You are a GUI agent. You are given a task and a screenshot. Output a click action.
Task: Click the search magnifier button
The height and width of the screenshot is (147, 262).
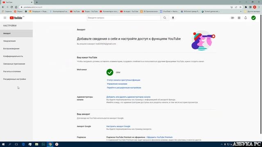165,18
